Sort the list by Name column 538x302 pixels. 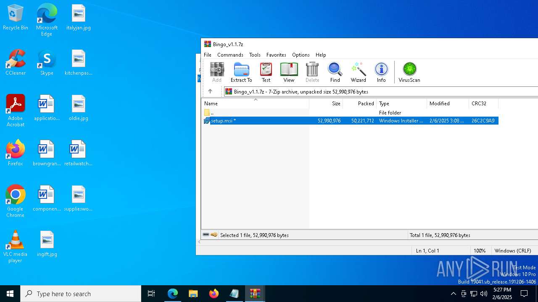pyautogui.click(x=255, y=104)
